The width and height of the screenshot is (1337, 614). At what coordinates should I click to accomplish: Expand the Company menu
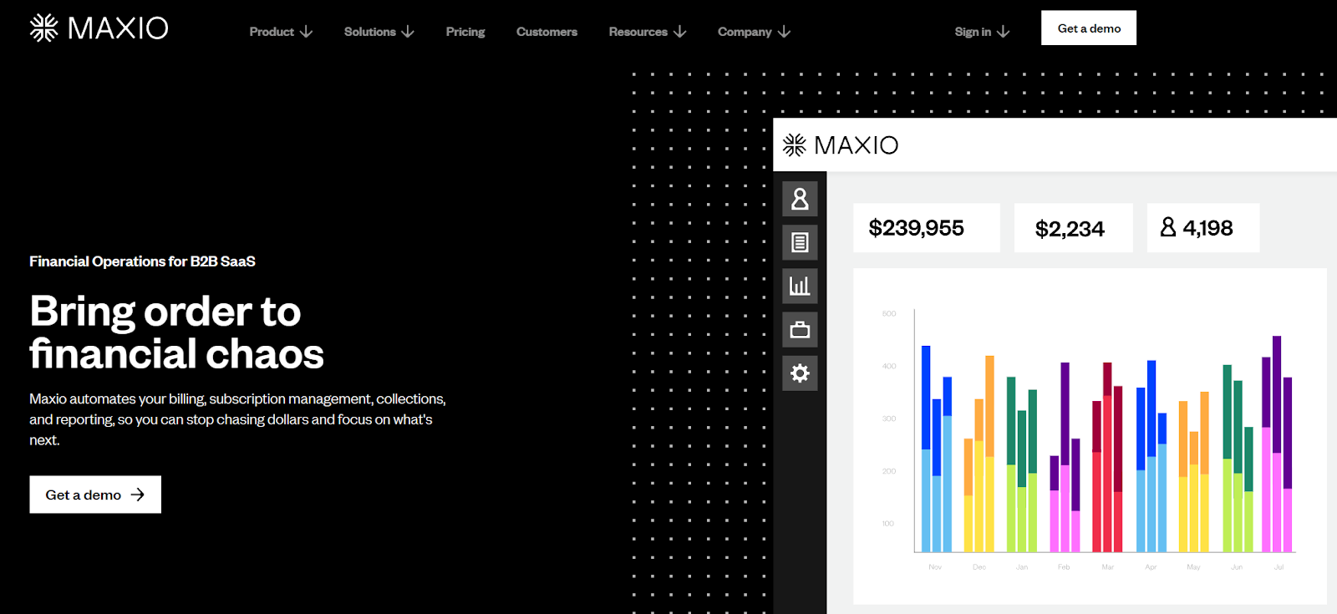[x=754, y=32]
